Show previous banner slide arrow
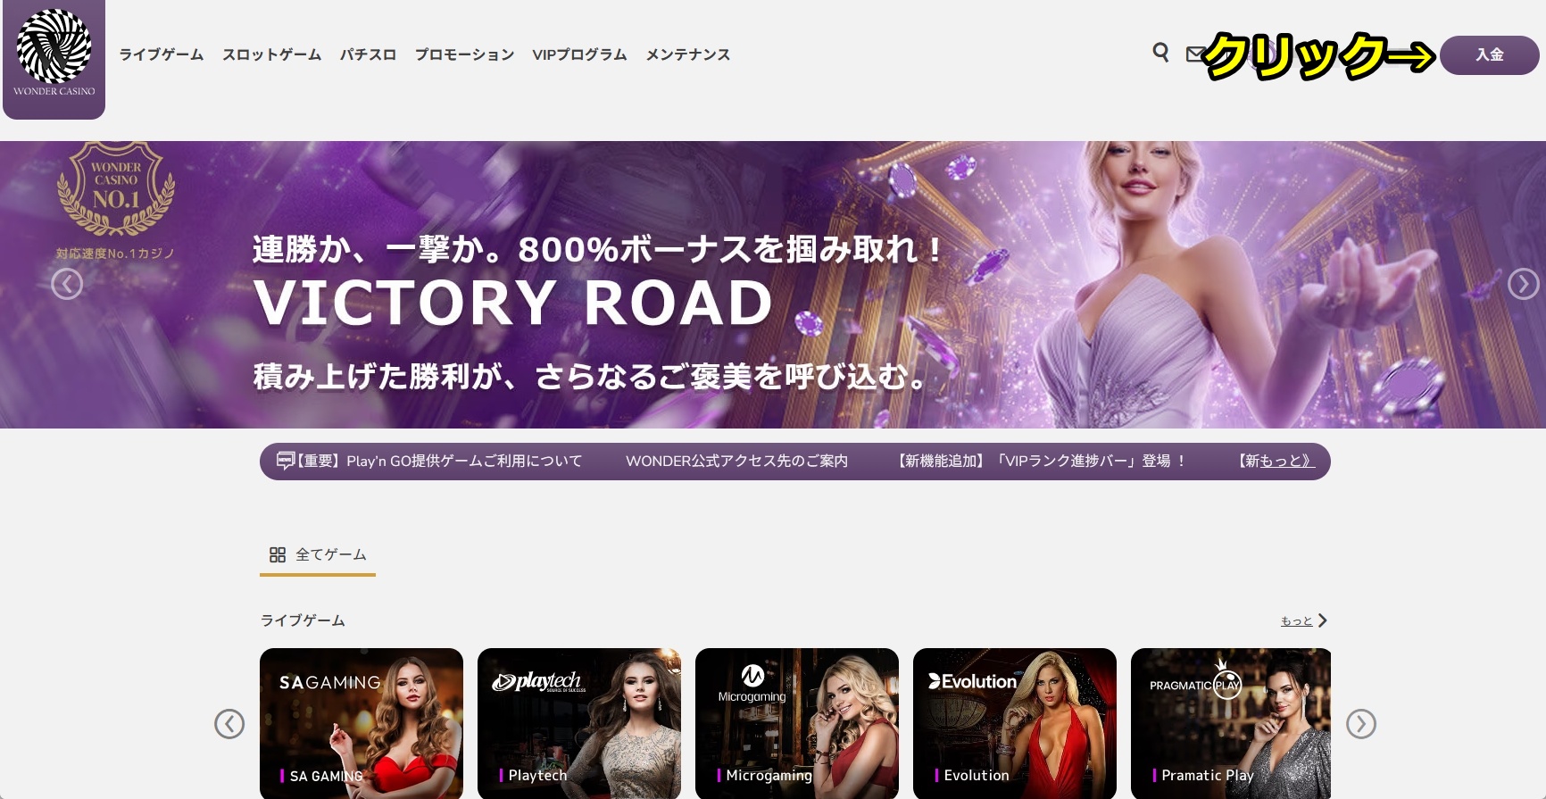This screenshot has width=1546, height=799. point(67,284)
